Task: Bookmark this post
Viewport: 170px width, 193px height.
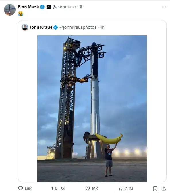Action: click(x=155, y=188)
